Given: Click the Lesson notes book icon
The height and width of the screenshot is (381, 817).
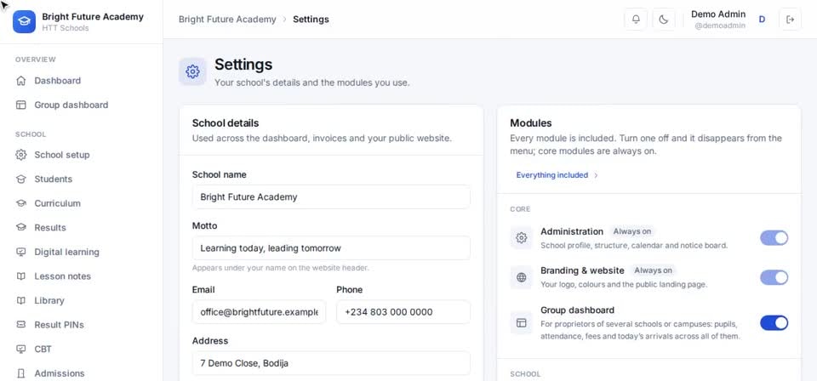Looking at the screenshot, I should point(20,276).
